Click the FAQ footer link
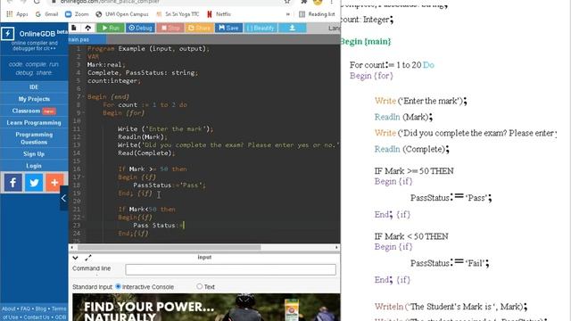The width and height of the screenshot is (571, 321). coord(25,309)
